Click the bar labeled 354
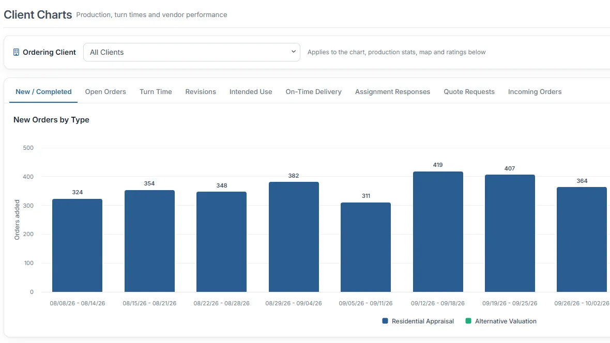This screenshot has height=343, width=610. [x=149, y=241]
